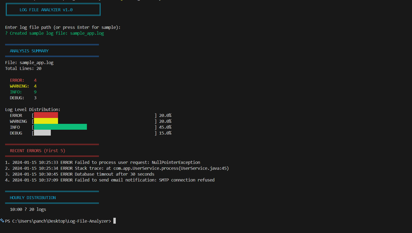
Task: Click the clock symbol next to 10:00 entry
Action: [x=26, y=209]
